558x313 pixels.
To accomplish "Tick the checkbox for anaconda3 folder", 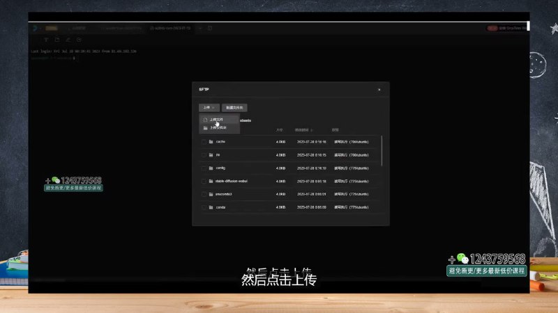I will (204, 194).
